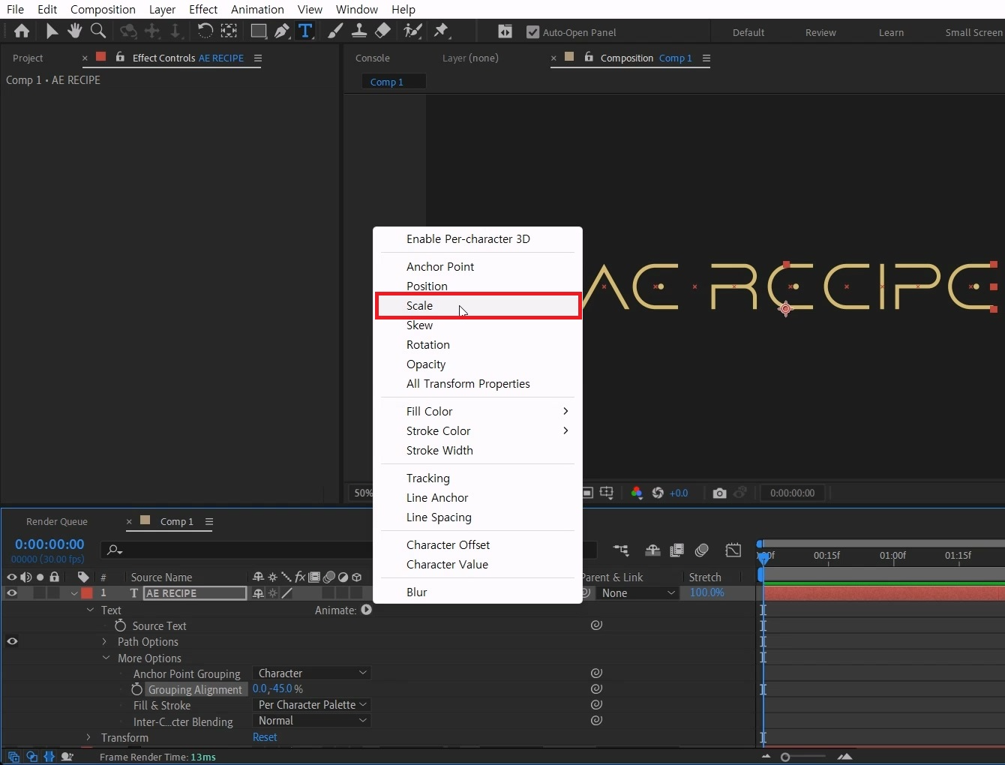Select the Clone Stamp tool
Screen dimensions: 1005x765
359,31
